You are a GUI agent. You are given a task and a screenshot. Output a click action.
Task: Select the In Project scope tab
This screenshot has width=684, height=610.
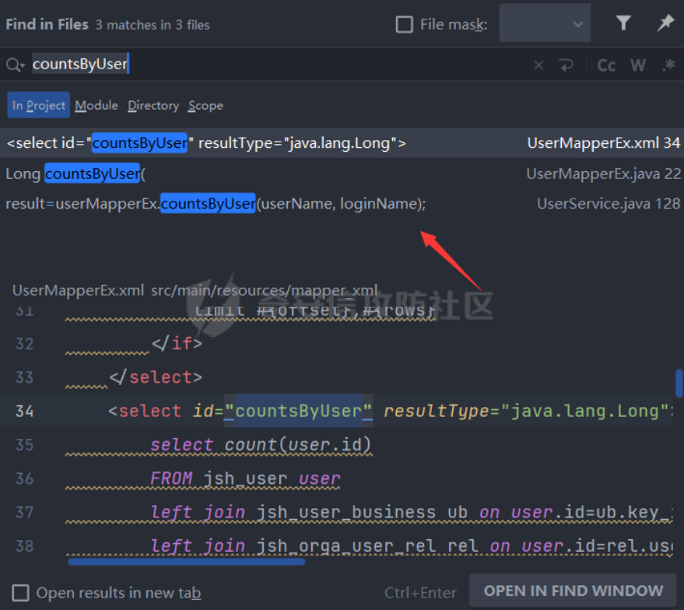pyautogui.click(x=38, y=105)
